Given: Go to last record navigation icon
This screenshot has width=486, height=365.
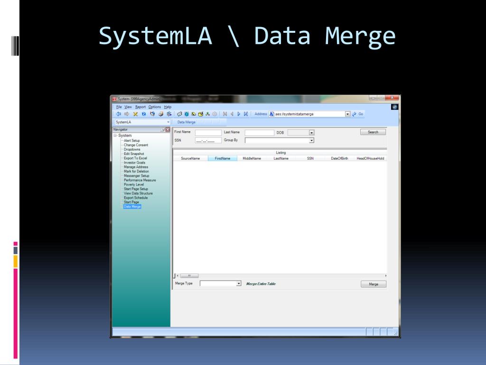Looking at the screenshot, I should point(246,114).
